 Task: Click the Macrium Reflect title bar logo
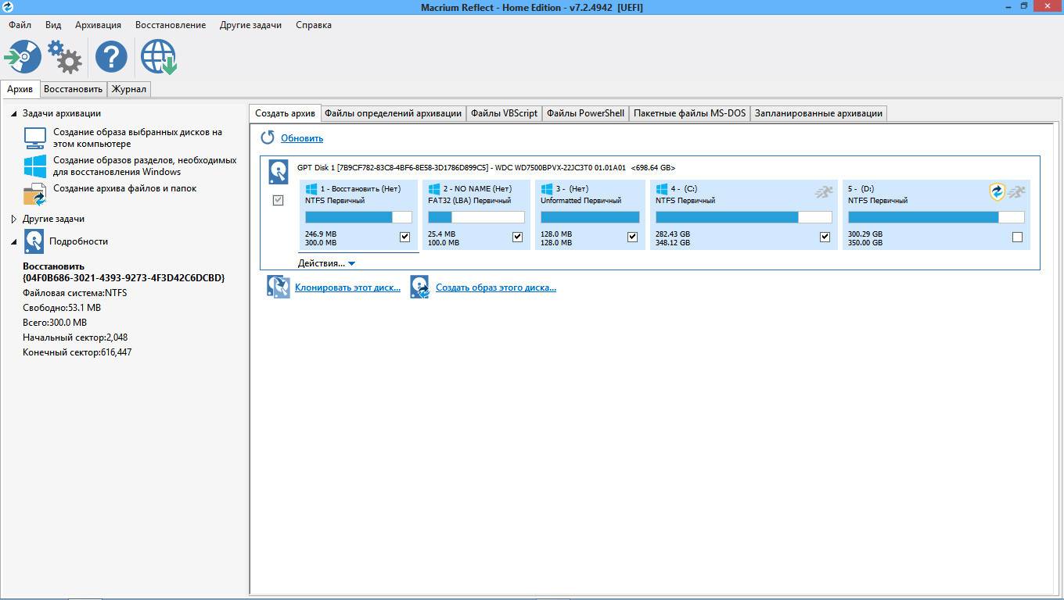point(8,7)
